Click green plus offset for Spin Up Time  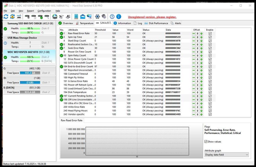click(x=201, y=37)
